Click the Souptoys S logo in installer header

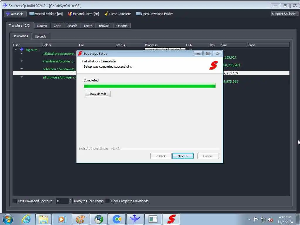click(x=214, y=65)
